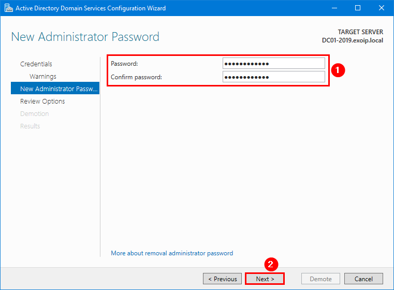Minimize the Configuration Wizard window
This screenshot has width=394, height=290.
click(x=334, y=8)
